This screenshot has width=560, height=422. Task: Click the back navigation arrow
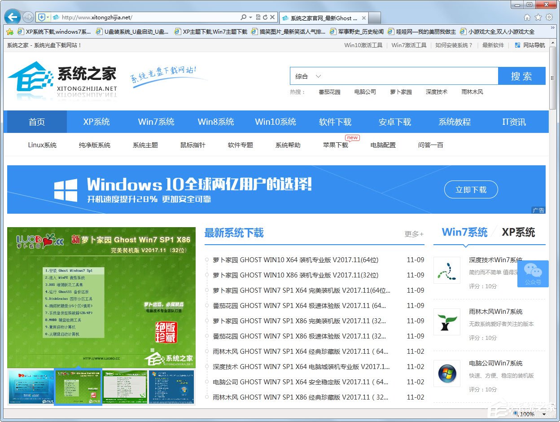pyautogui.click(x=12, y=17)
